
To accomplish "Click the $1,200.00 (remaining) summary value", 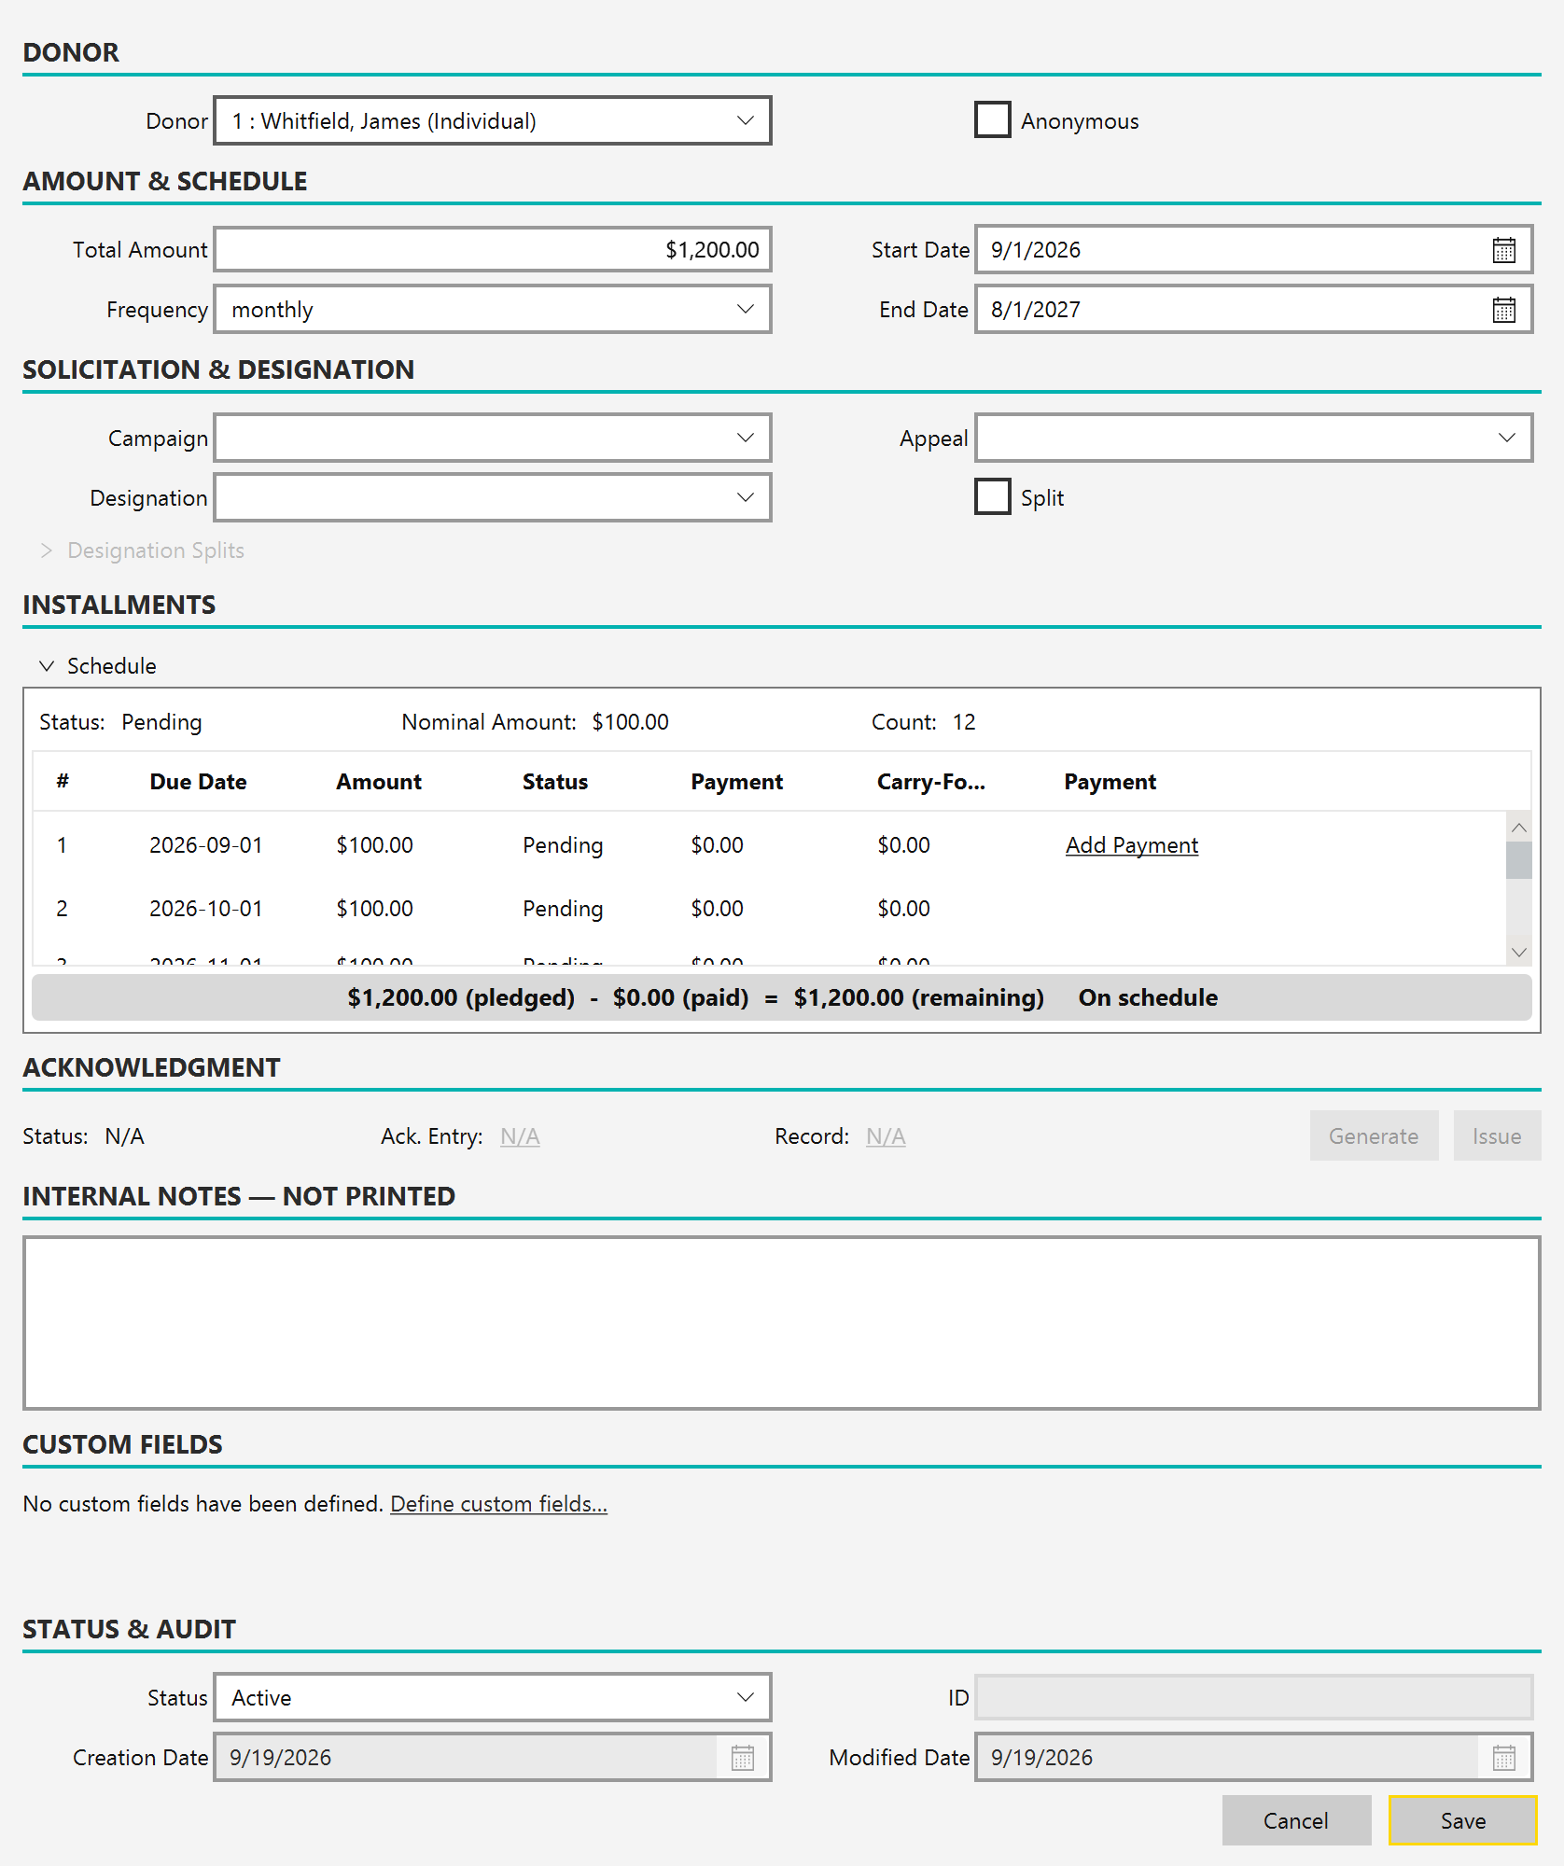I will (919, 998).
